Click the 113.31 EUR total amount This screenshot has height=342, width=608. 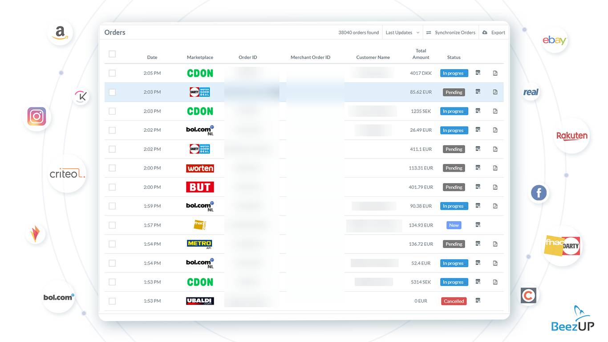(421, 168)
